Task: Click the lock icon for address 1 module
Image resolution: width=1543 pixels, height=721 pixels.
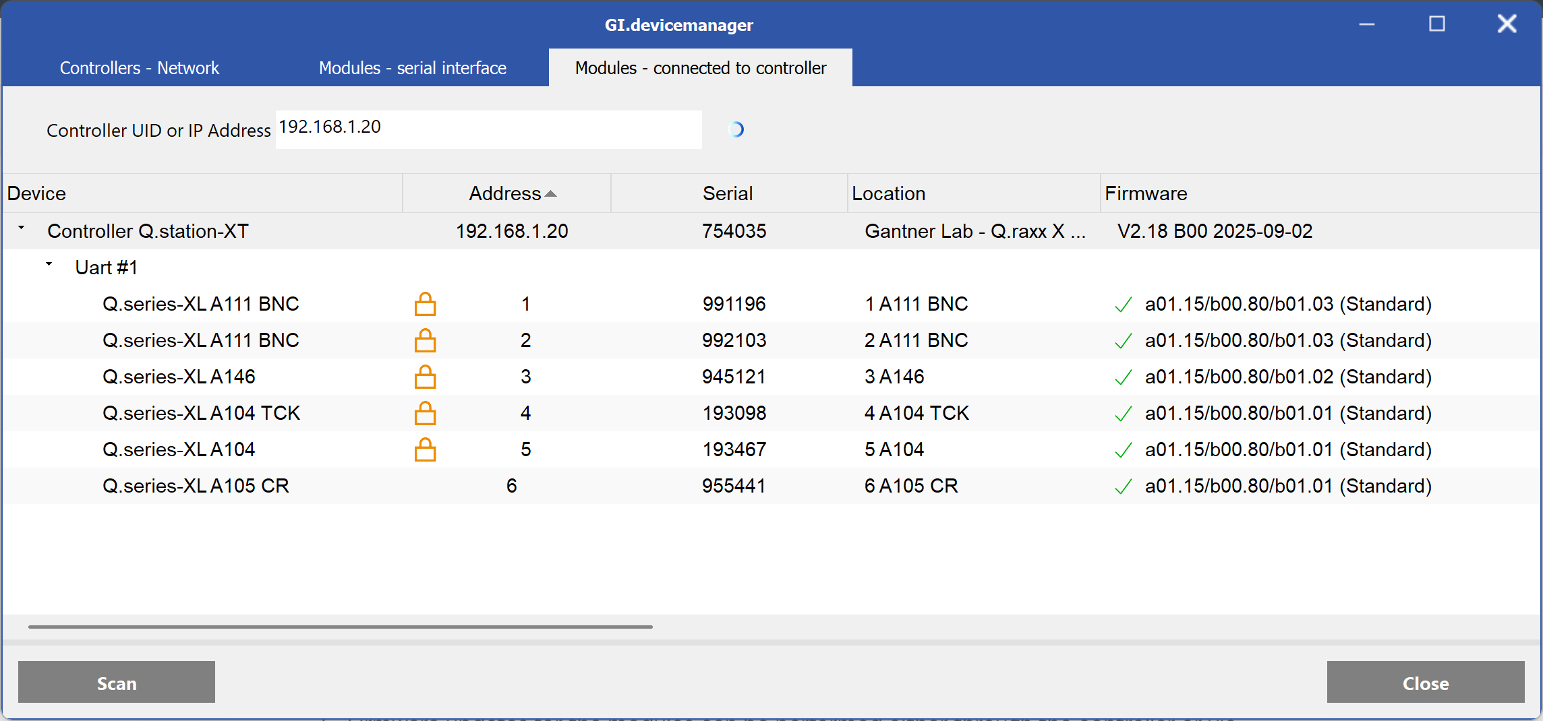Action: coord(425,305)
